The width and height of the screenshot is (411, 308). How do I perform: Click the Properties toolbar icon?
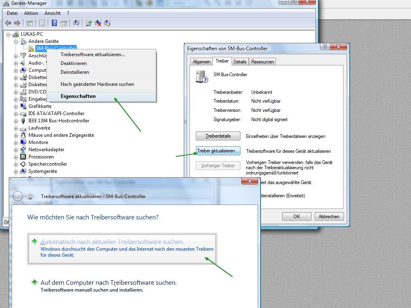click(42, 23)
